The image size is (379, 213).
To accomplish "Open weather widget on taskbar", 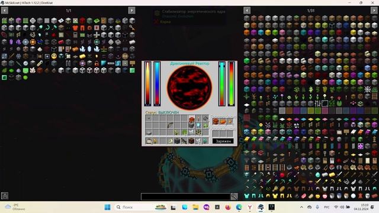I will point(15,207).
